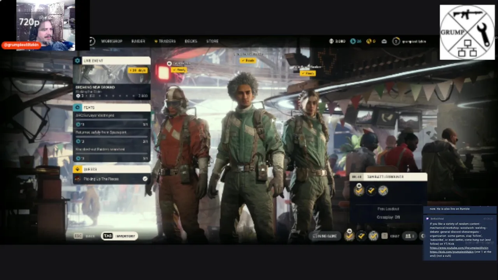The image size is (498, 280).
Task: Select the BREAKING NEW GROUND event title
Action: [95, 87]
